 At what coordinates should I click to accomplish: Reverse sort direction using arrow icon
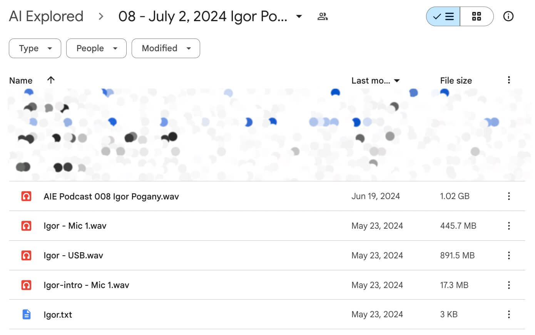point(51,80)
